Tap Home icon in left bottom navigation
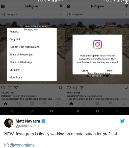 tap(6, 104)
